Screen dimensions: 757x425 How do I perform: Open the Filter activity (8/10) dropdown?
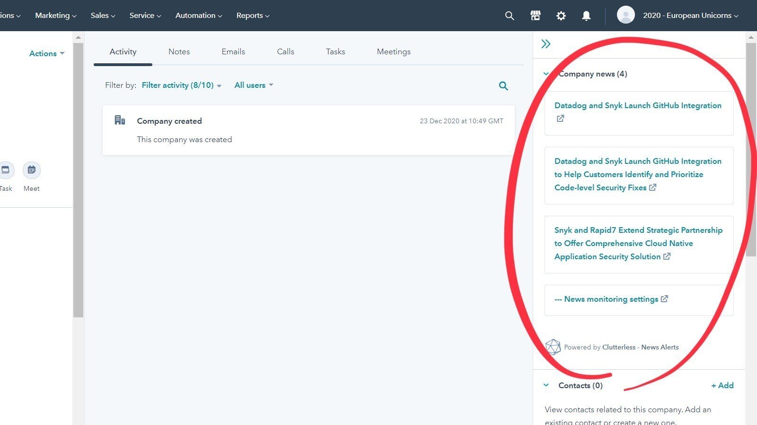coord(180,85)
